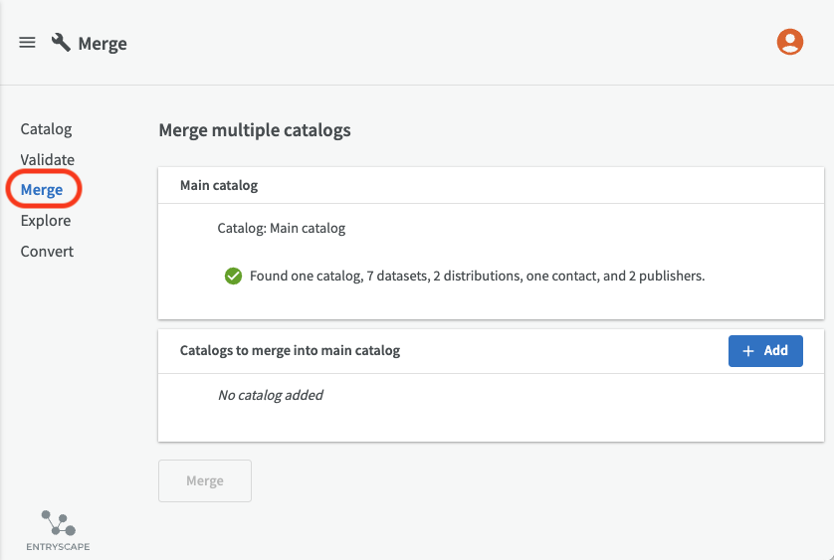
Task: Select the Main catalog panel header
Action: coord(491,186)
